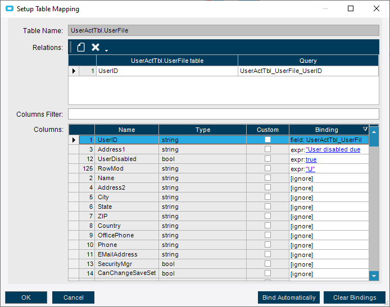Screen dimensions: 390x307
Task: Sort by the Binding column header
Action: pyautogui.click(x=326, y=130)
